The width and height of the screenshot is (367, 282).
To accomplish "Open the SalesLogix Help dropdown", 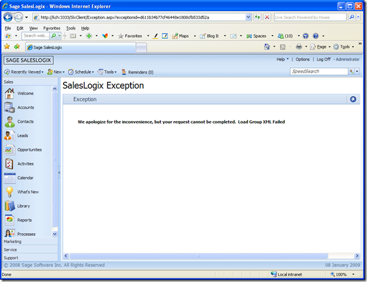I will [282, 59].
